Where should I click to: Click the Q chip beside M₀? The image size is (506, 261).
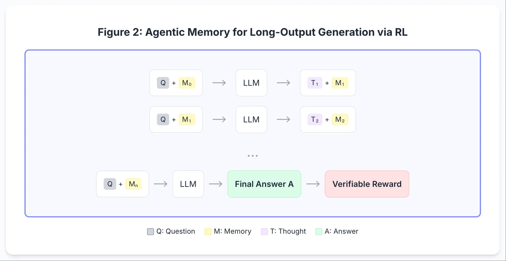[x=163, y=83]
